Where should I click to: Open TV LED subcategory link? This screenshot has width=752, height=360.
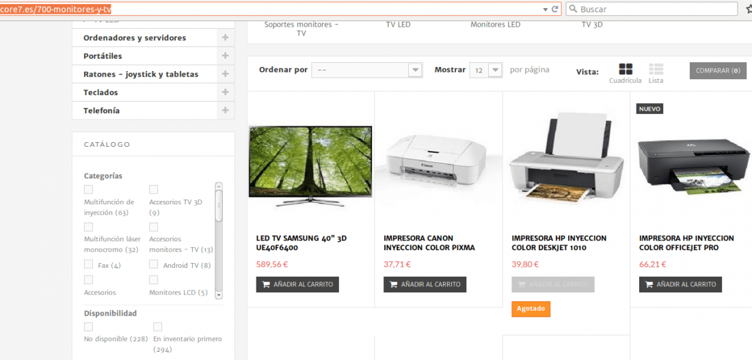(399, 25)
